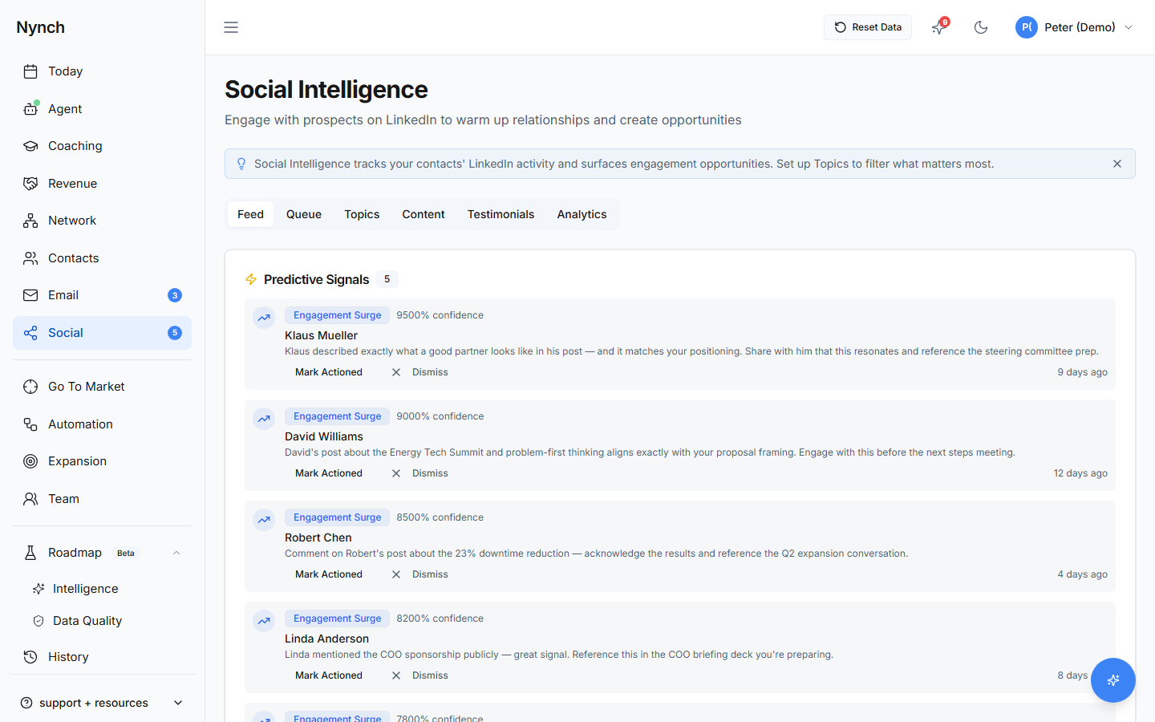Switch to the Content tab
This screenshot has height=722, width=1155.
(x=423, y=214)
